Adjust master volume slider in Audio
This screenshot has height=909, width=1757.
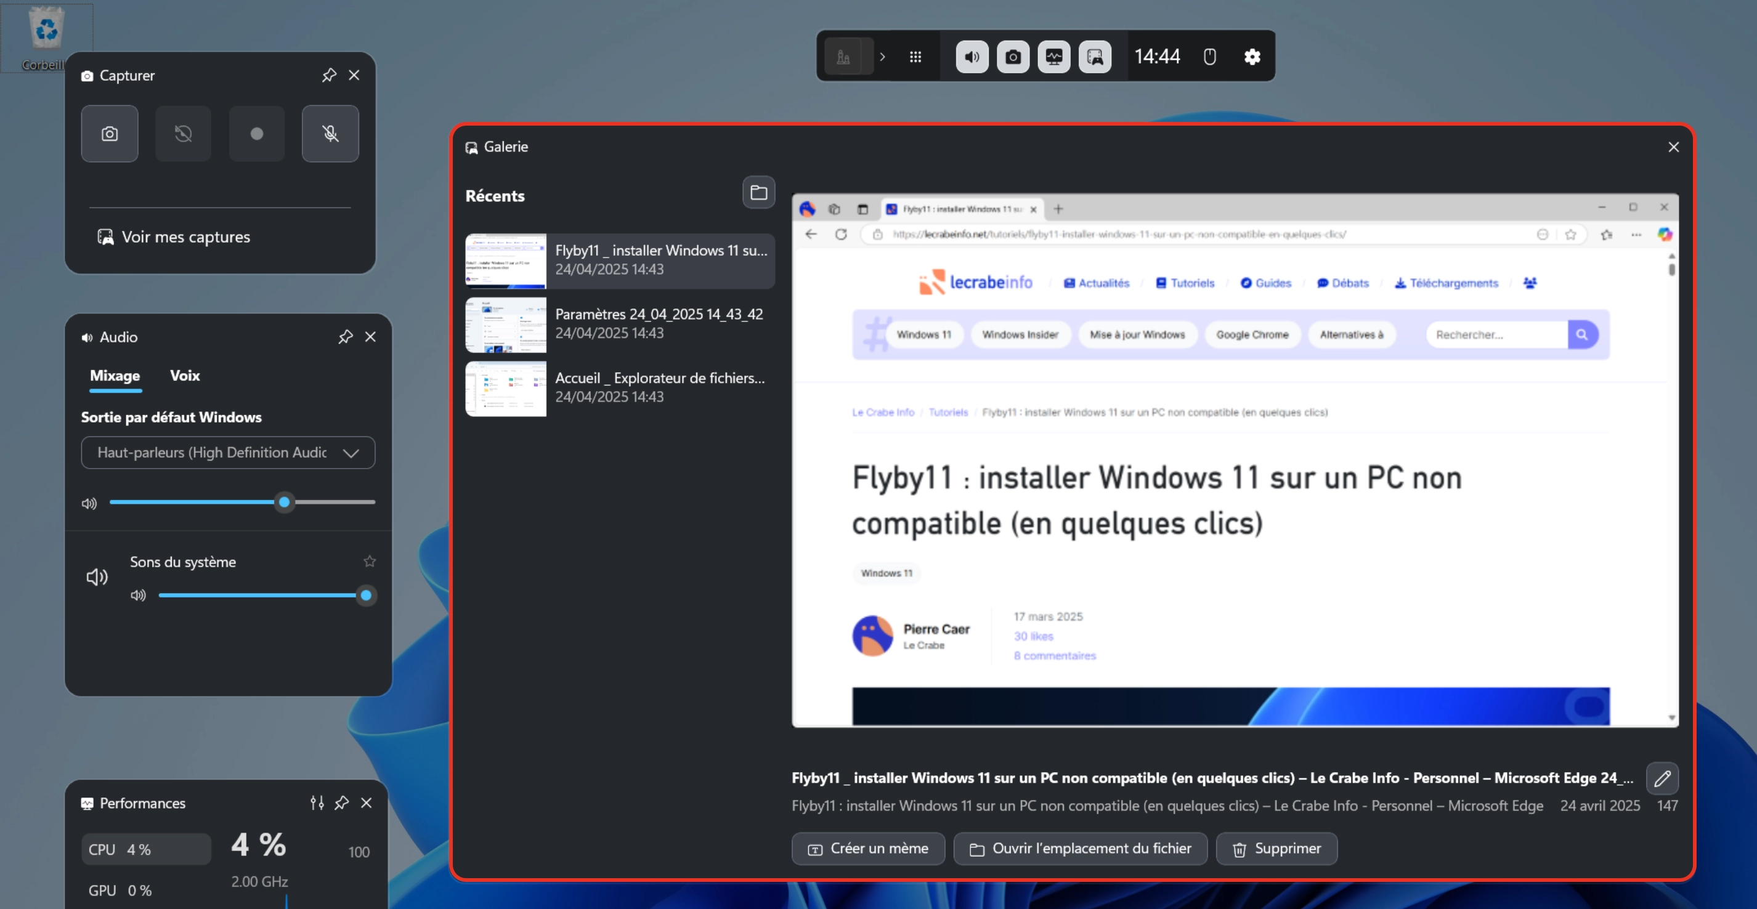tap(242, 503)
